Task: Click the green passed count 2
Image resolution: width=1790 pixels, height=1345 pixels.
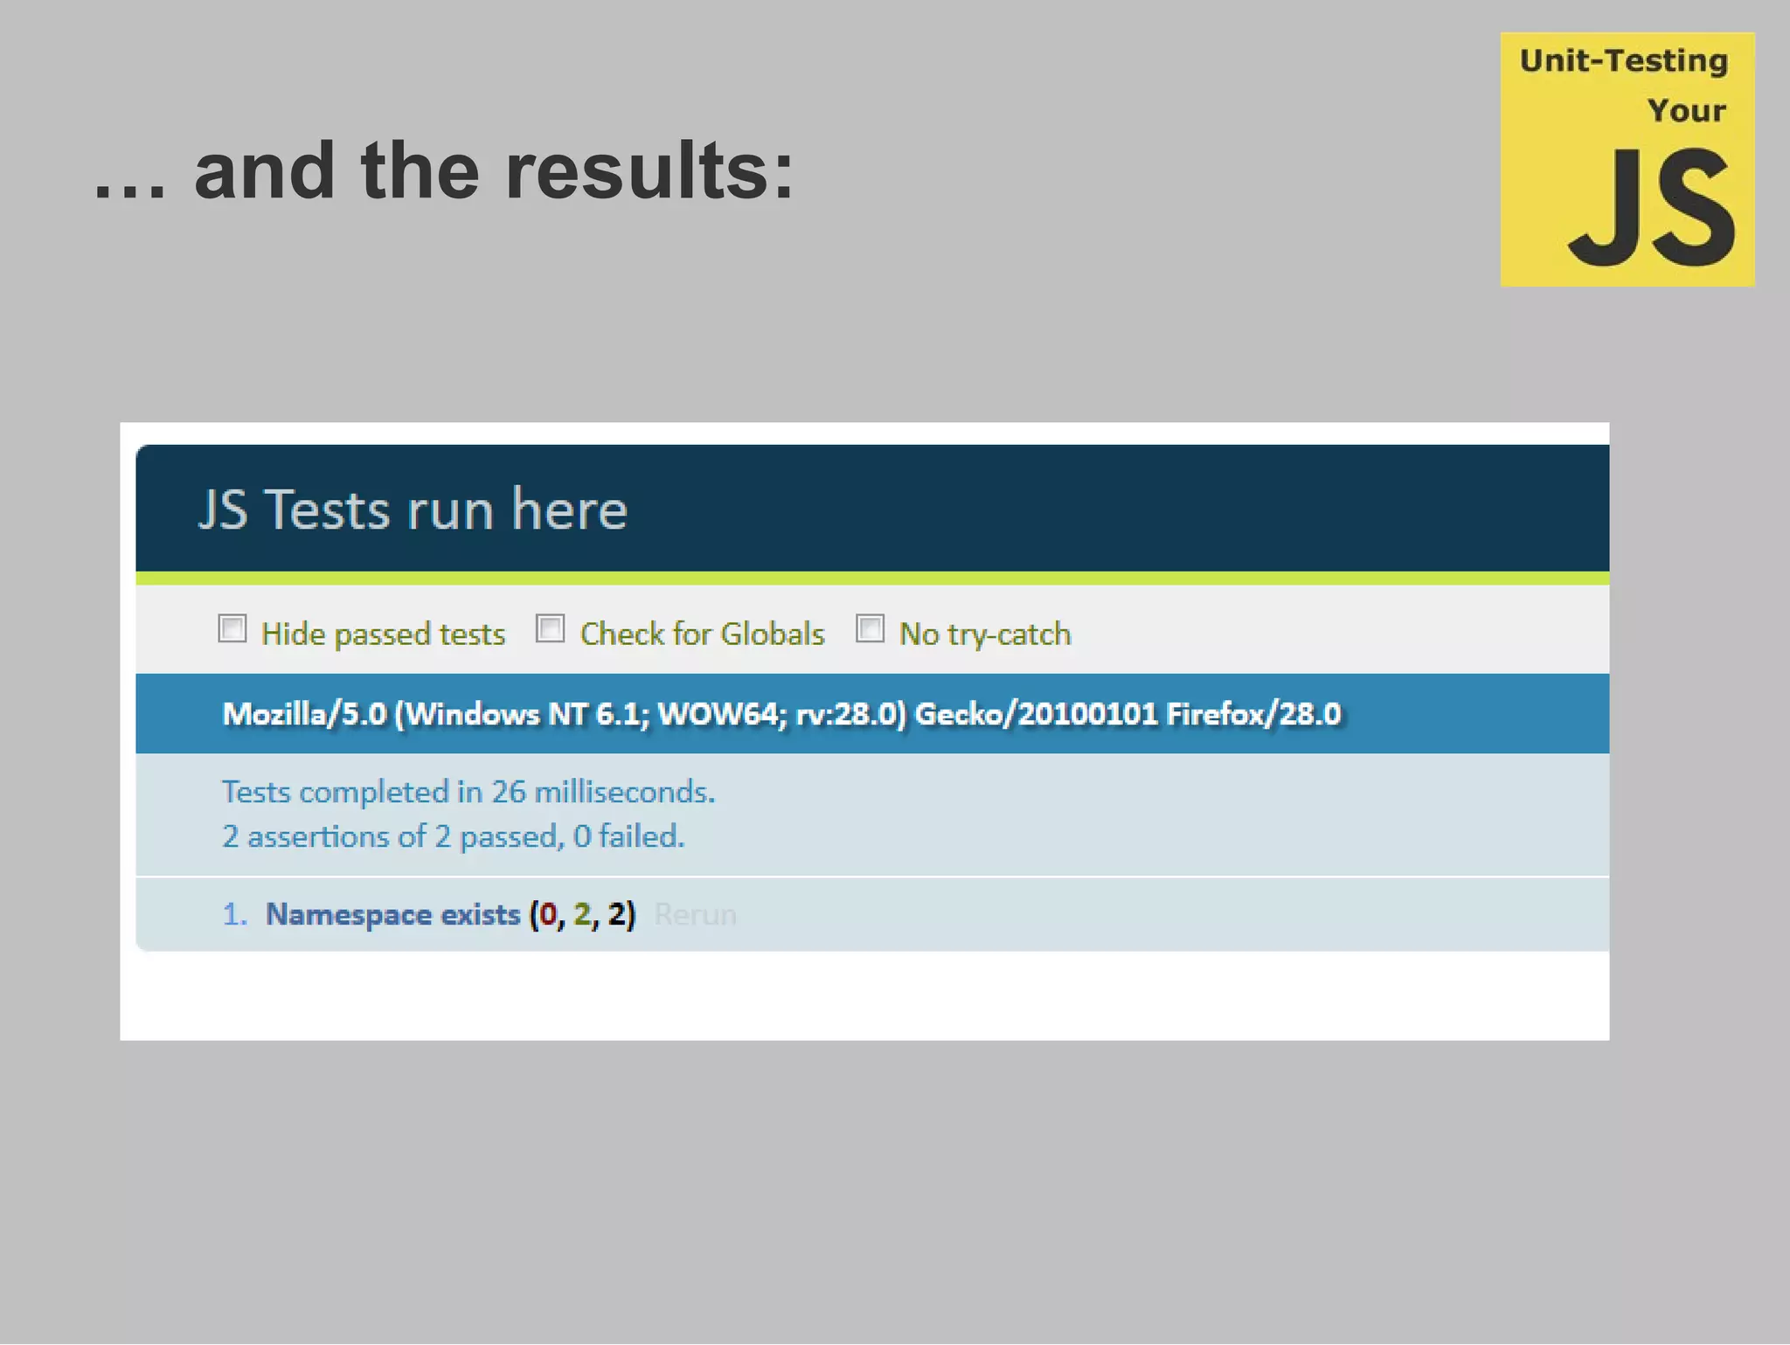Action: coord(582,914)
